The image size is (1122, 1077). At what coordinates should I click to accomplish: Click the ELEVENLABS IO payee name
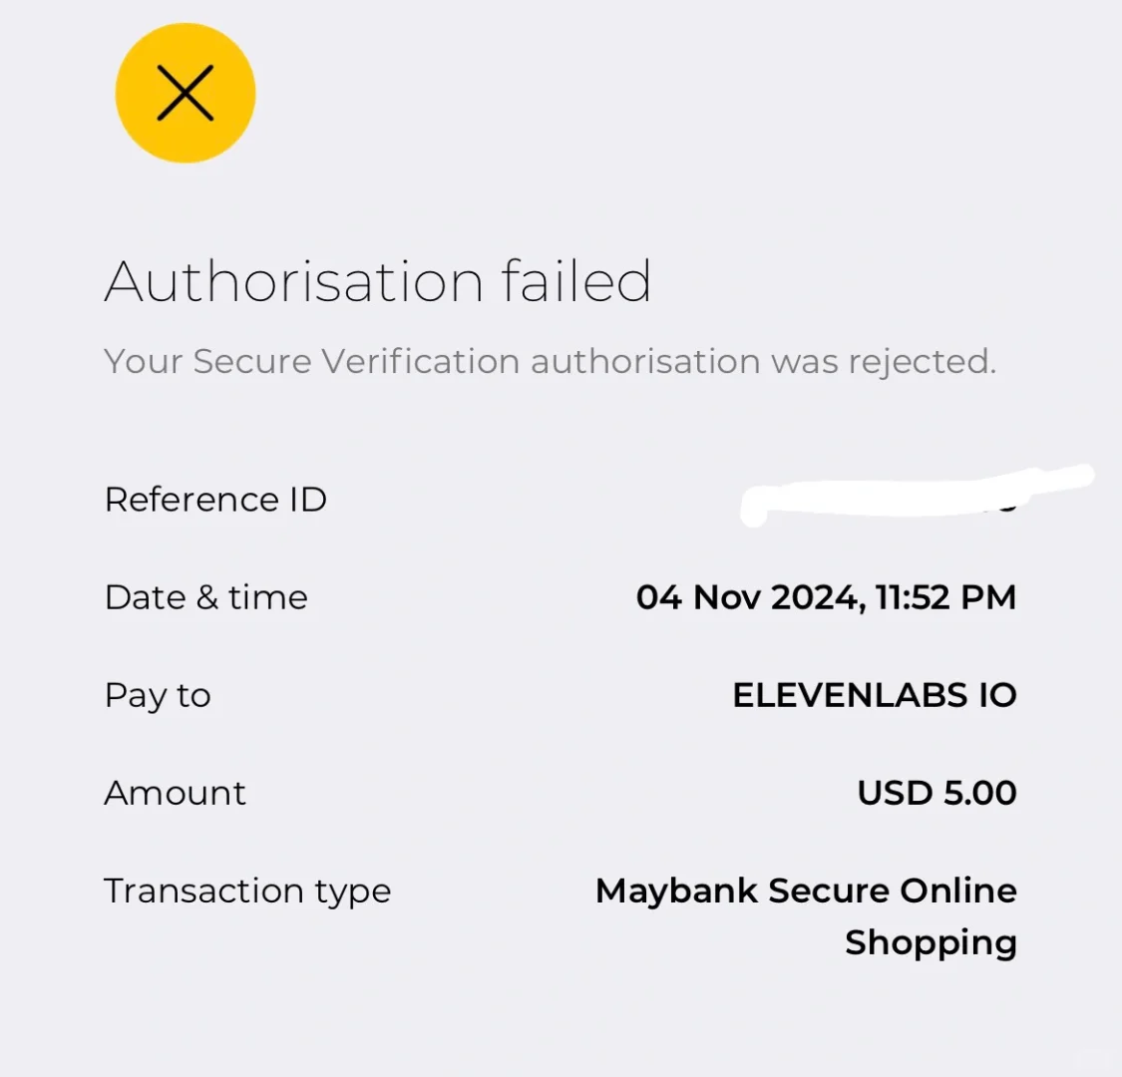pyautogui.click(x=875, y=696)
